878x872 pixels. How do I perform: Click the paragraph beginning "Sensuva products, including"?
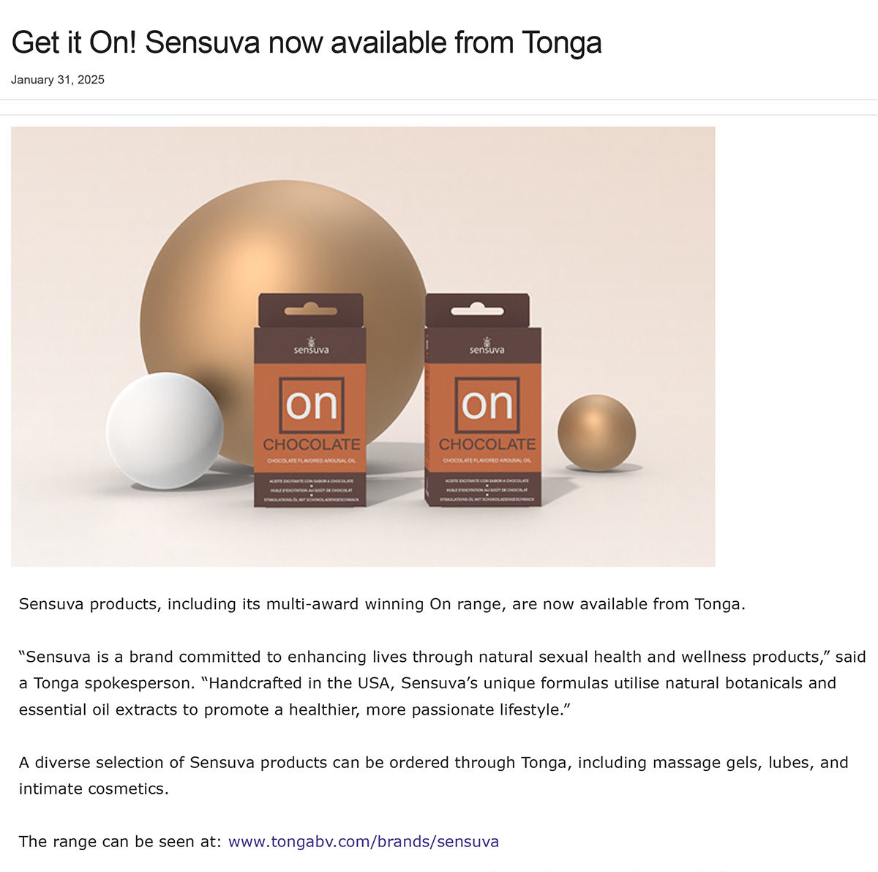coord(382,604)
